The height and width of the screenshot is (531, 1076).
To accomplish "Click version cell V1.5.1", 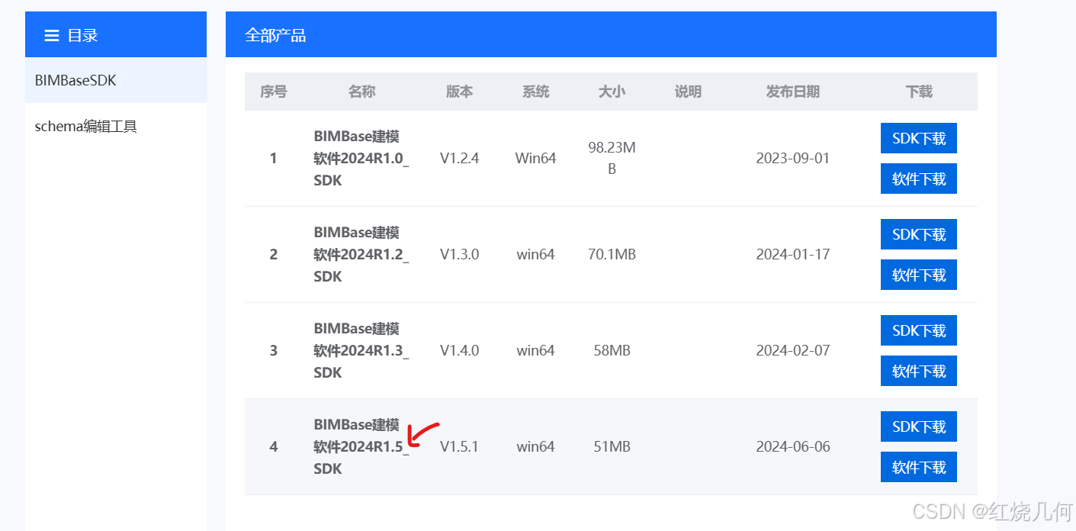I will pos(459,447).
